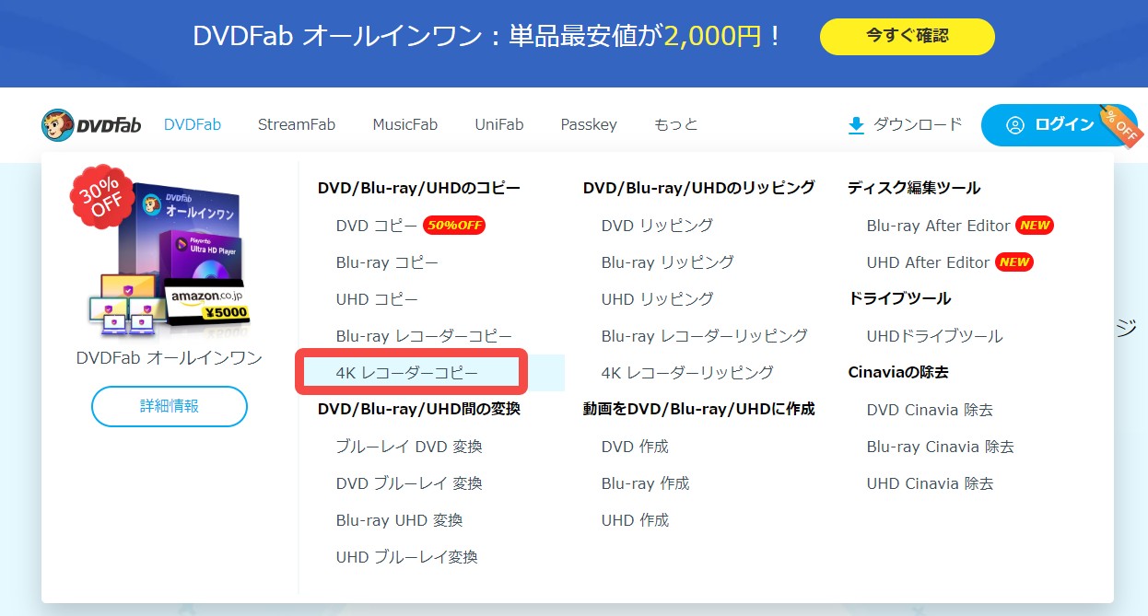Open the MusicFab navigation menu
This screenshot has width=1148, height=616.
coord(405,124)
